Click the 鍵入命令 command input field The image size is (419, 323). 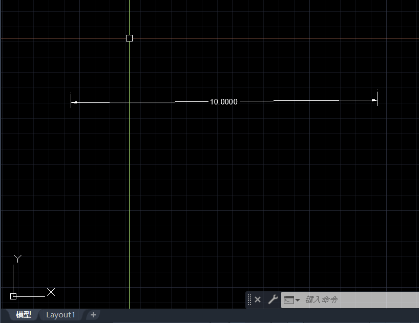click(359, 299)
